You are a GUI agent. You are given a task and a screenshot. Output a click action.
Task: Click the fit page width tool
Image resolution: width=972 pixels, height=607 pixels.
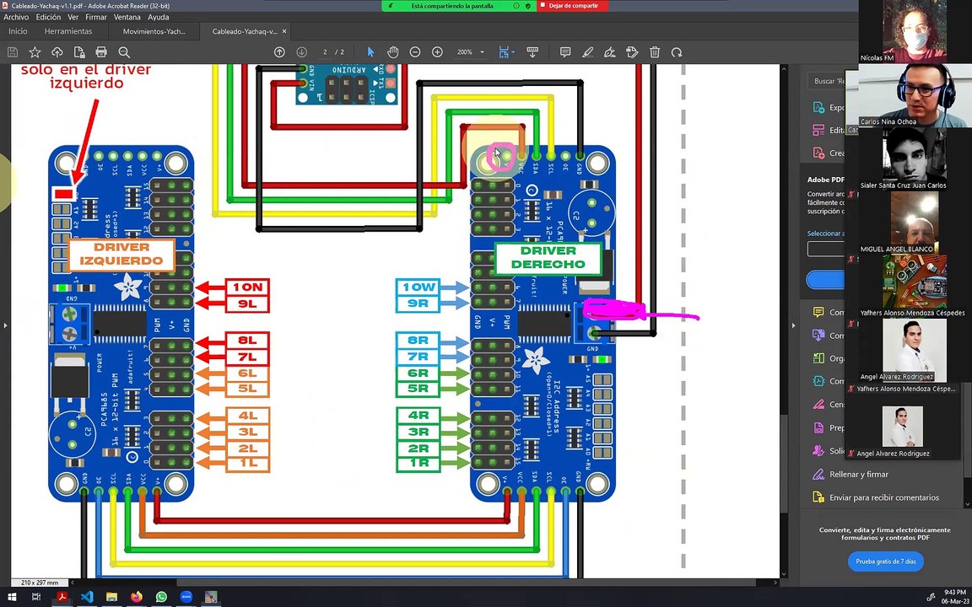coord(504,52)
